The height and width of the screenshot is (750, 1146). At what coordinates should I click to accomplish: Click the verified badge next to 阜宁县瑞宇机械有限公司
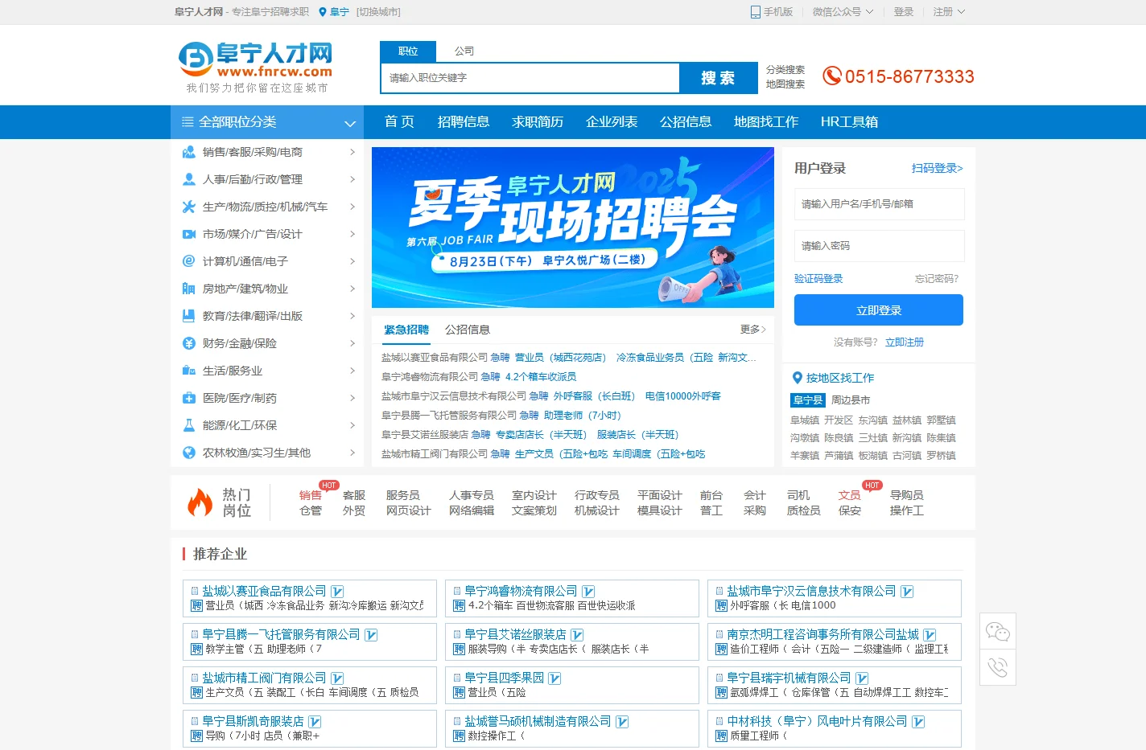862,678
